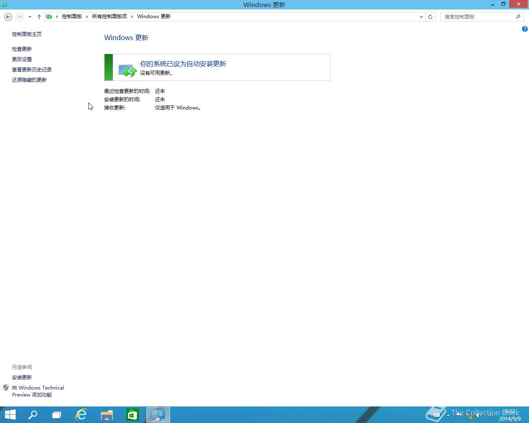Click the Windows 更新 page heading
The height and width of the screenshot is (423, 529).
tap(126, 38)
